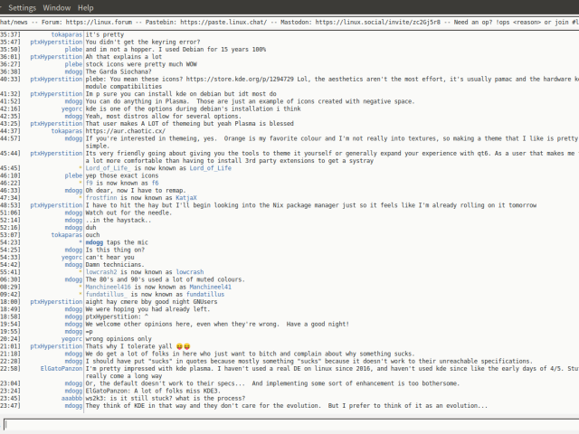579x434 pixels.
Task: Click message "The 80's and 90's used a lot of muted colours."
Action: [x=166, y=279]
